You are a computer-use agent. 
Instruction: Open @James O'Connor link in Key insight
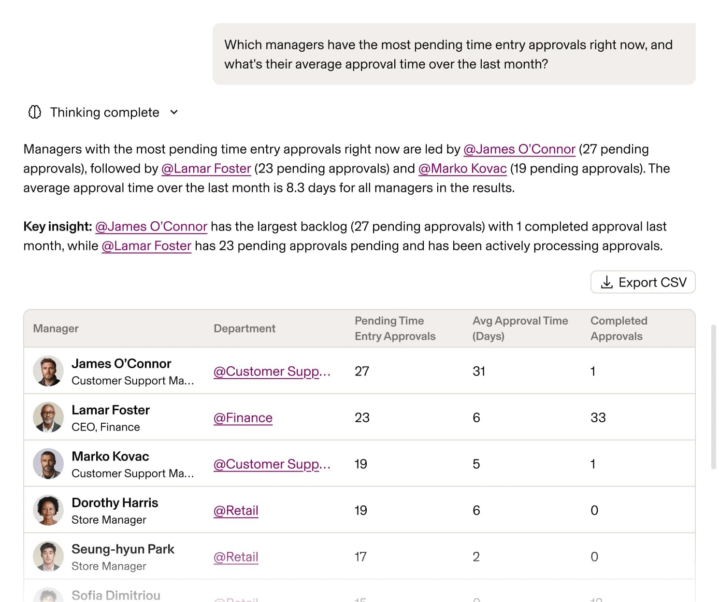coord(151,226)
